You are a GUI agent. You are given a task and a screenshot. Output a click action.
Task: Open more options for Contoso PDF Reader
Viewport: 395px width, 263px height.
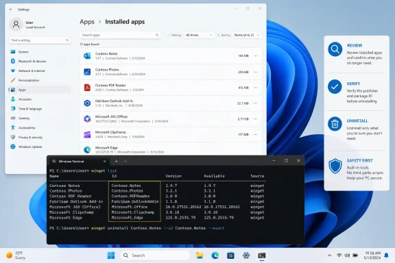pos(255,88)
